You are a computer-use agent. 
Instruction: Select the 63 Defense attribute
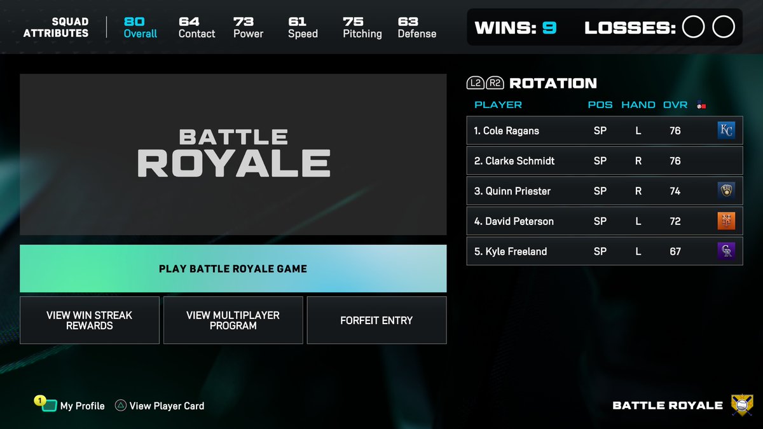417,27
